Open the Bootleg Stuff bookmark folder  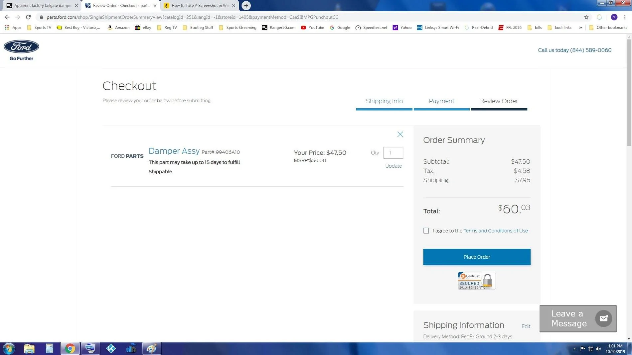click(198, 28)
